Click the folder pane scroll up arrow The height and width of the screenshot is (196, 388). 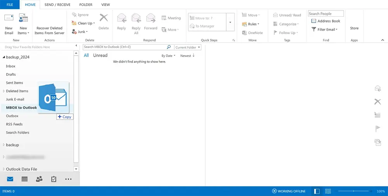[x=76, y=53]
